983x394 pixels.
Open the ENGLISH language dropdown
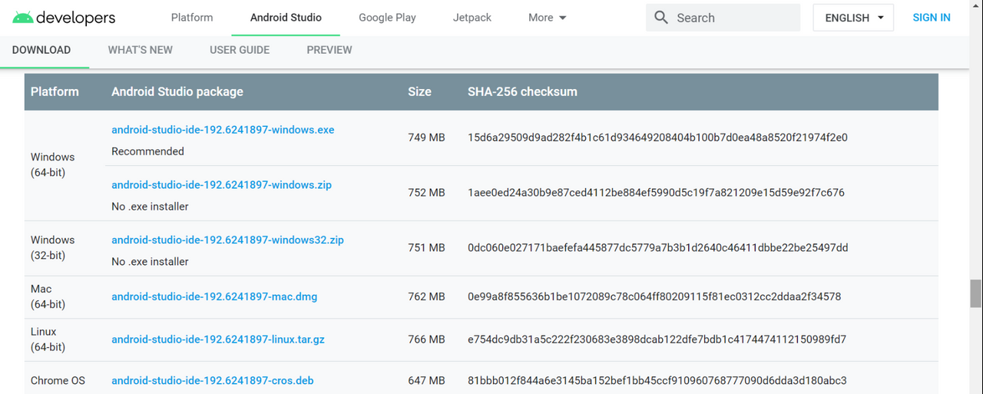pyautogui.click(x=853, y=18)
